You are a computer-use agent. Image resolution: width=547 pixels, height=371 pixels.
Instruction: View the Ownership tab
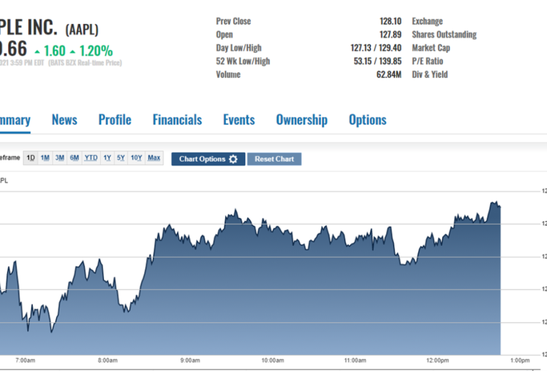pos(302,120)
